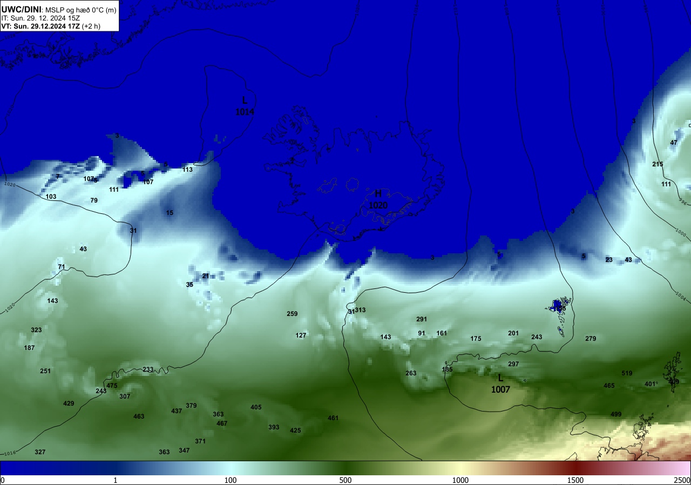Click the height value '47'
691x485 pixels.
(674, 143)
